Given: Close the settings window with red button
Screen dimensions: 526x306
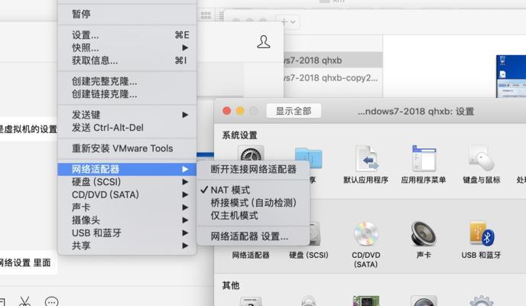Looking at the screenshot, I should click(x=227, y=111).
